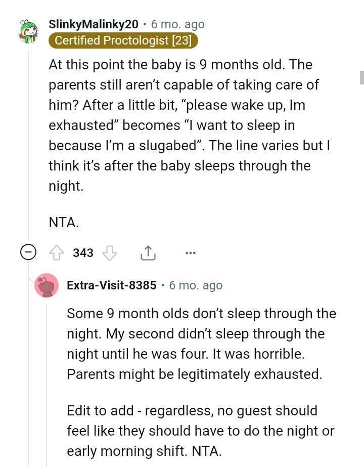Click the minus circle to hide the thread
This screenshot has width=364, height=467.
29,252
